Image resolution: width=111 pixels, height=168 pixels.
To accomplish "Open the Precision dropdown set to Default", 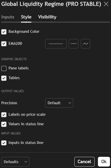I will coord(59,103).
